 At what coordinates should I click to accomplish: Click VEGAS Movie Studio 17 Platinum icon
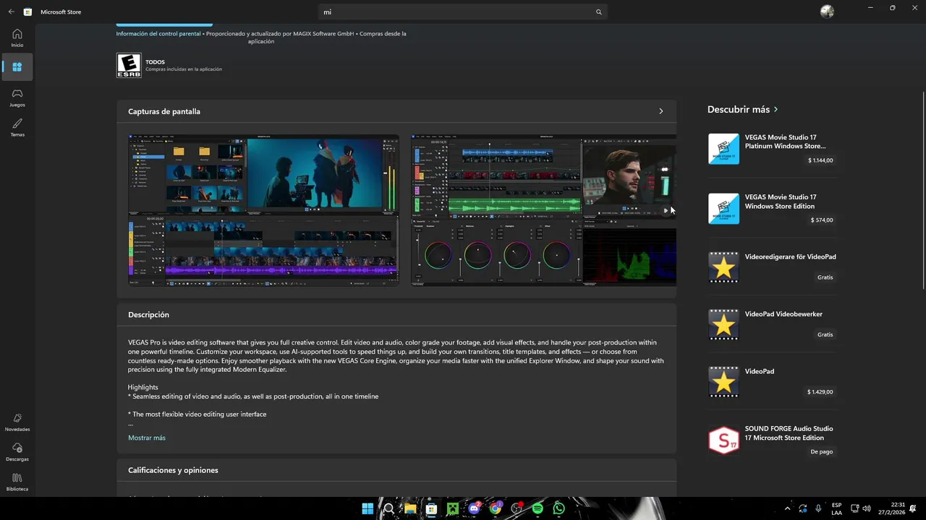click(723, 149)
